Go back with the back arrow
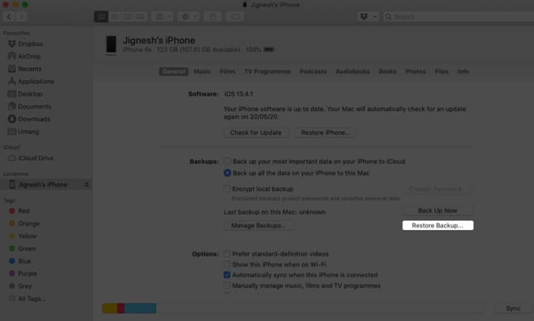 9,17
